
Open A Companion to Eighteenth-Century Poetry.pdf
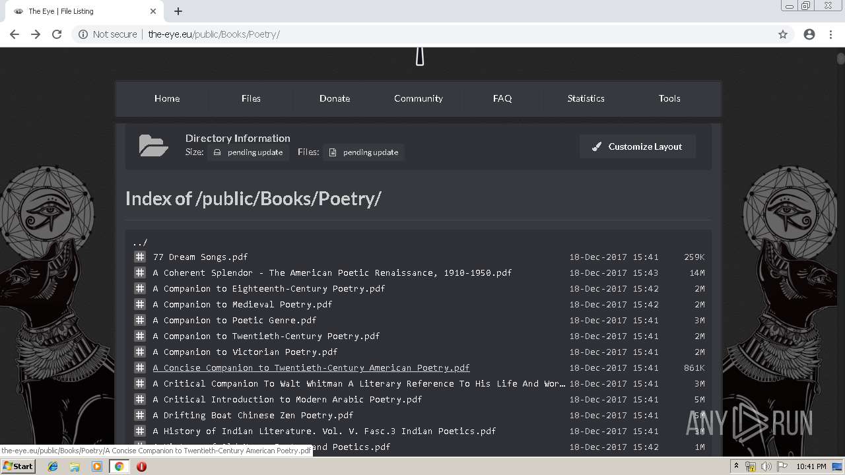tap(269, 288)
